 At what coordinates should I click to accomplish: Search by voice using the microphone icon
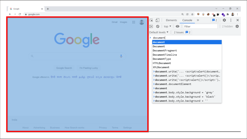click(121, 56)
